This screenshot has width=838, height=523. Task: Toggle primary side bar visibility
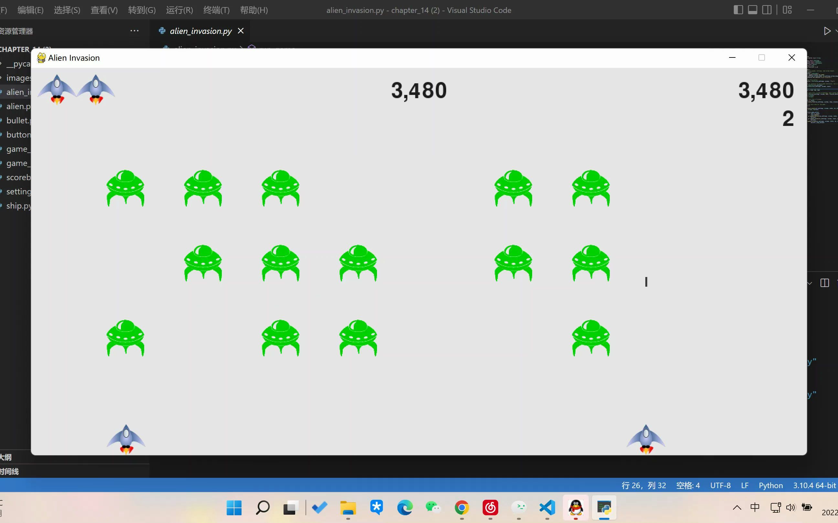coord(738,10)
